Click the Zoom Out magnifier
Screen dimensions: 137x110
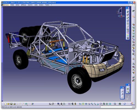[x=95, y=104]
